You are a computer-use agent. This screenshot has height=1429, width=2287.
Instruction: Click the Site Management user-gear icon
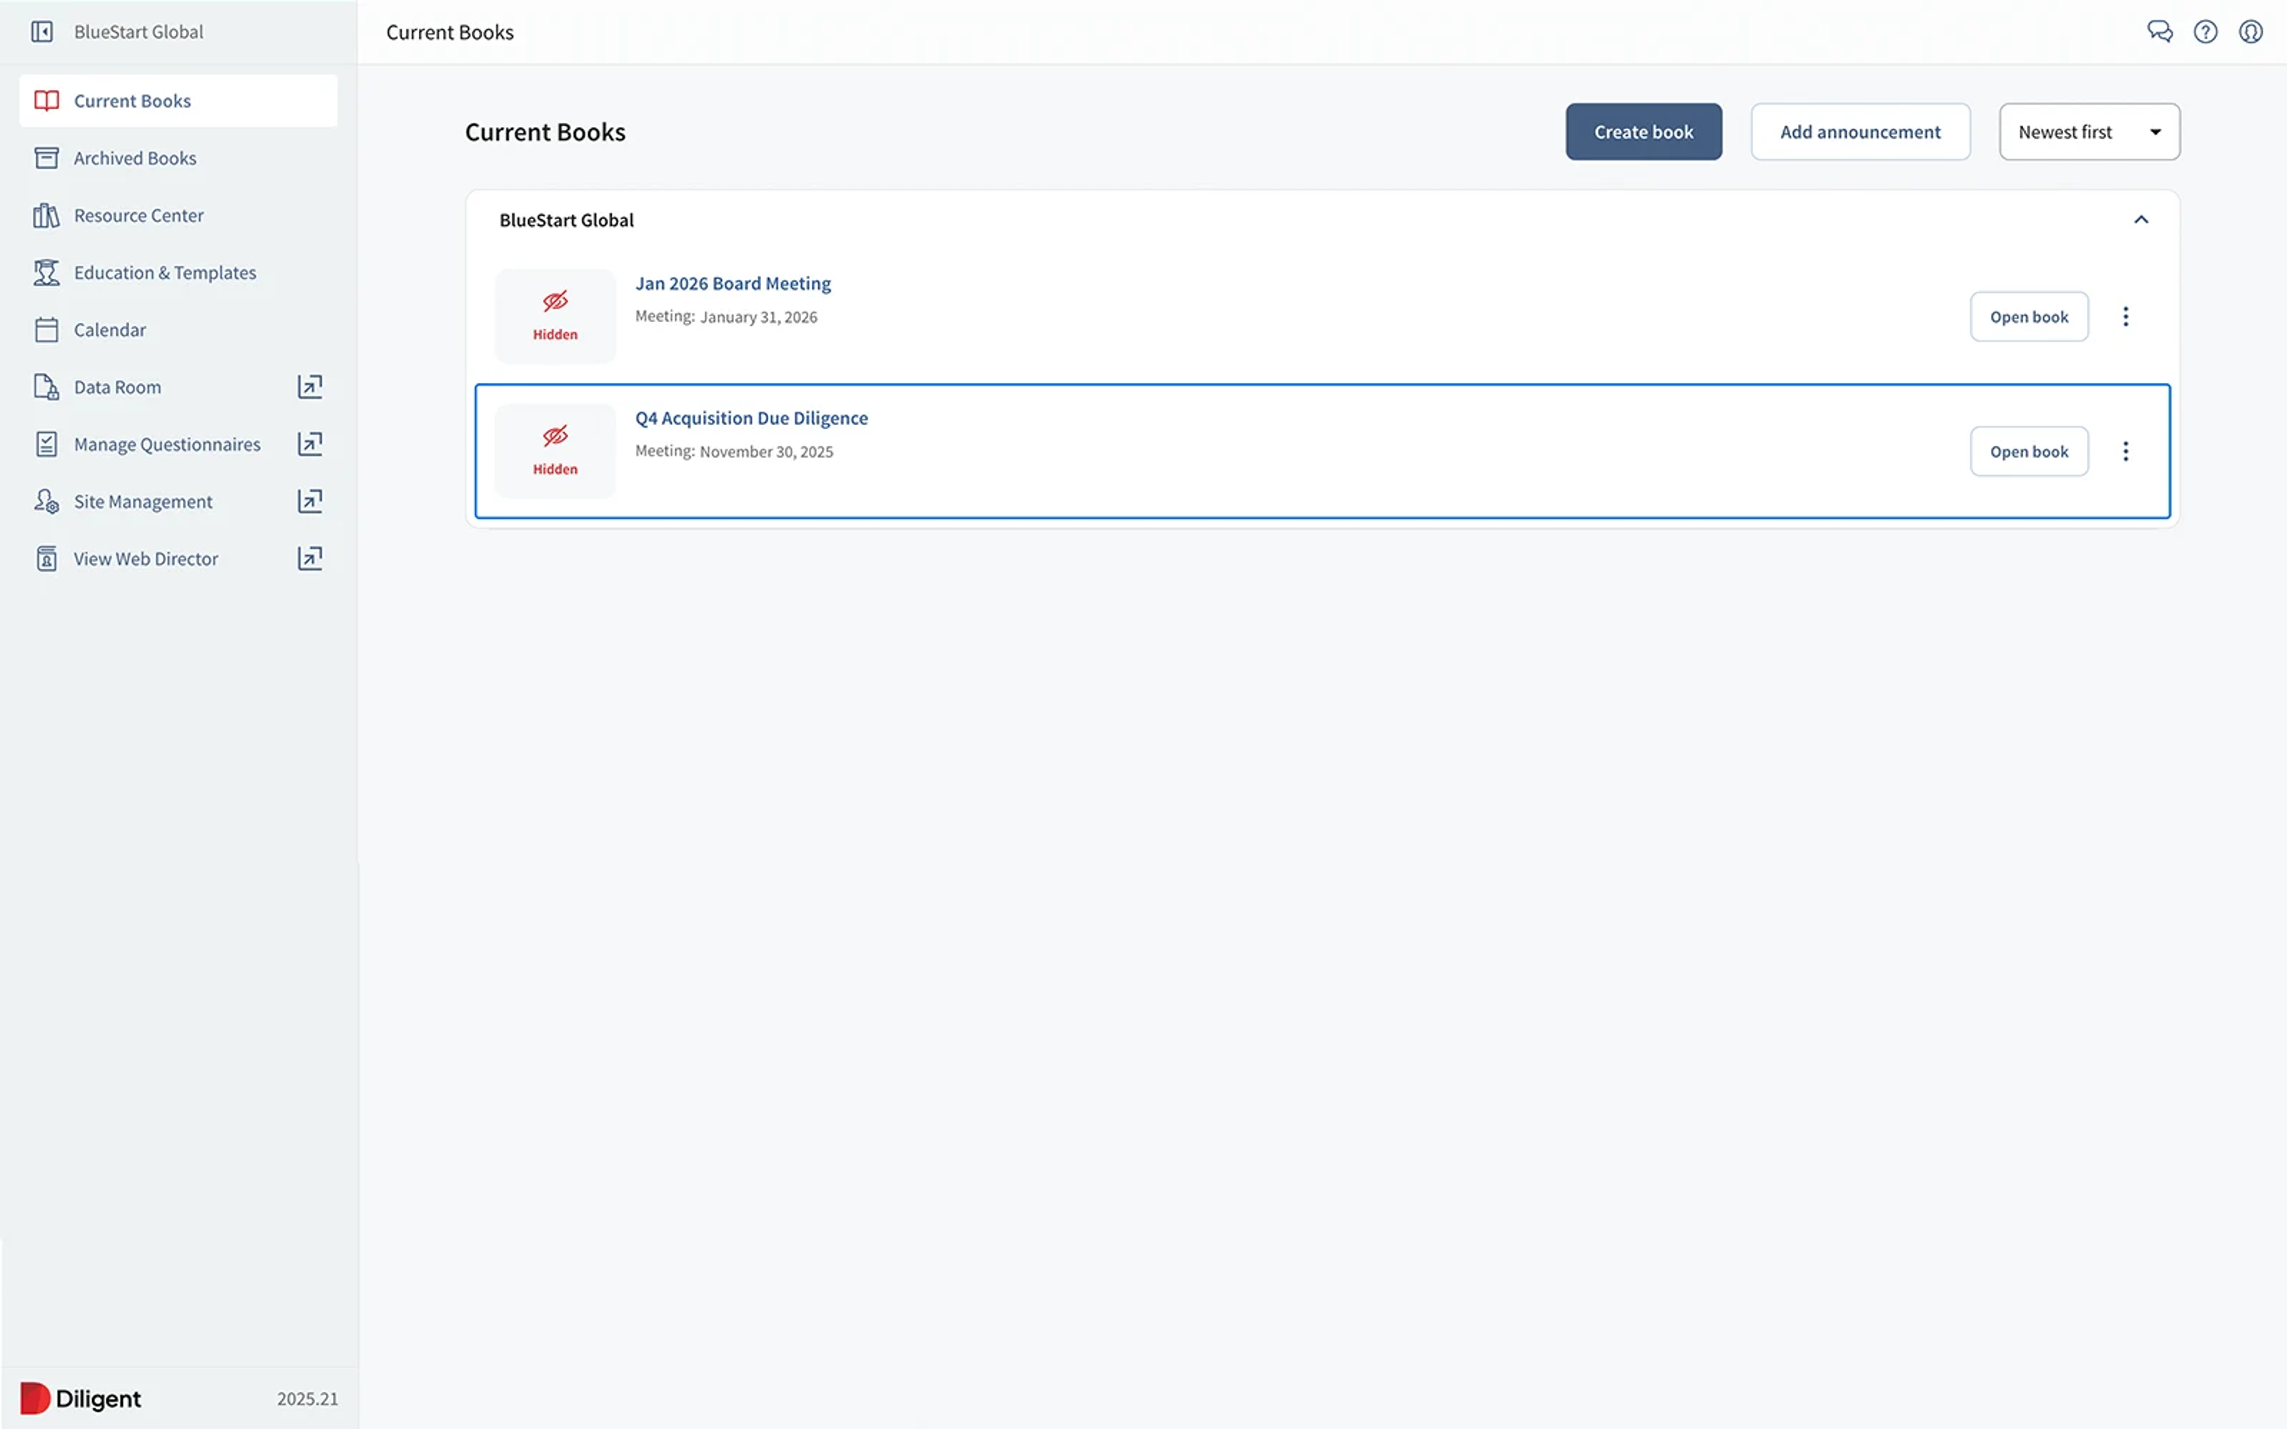[x=46, y=501]
